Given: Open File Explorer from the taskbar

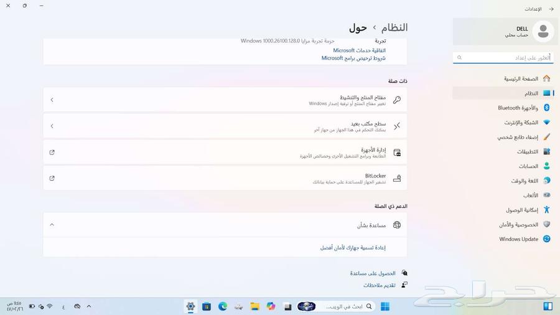Looking at the screenshot, I should pyautogui.click(x=254, y=306).
